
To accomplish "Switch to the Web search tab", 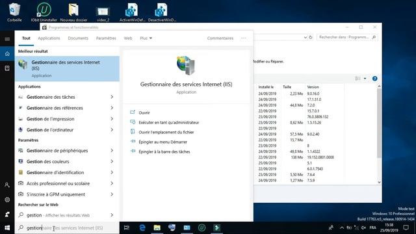I will click(128, 38).
